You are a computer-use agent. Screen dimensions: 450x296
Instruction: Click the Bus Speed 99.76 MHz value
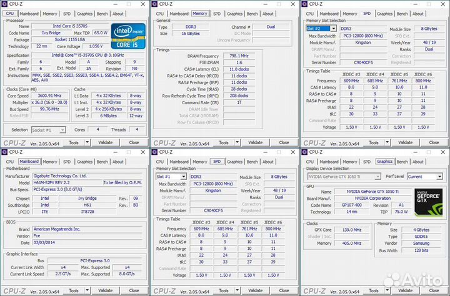coord(49,109)
